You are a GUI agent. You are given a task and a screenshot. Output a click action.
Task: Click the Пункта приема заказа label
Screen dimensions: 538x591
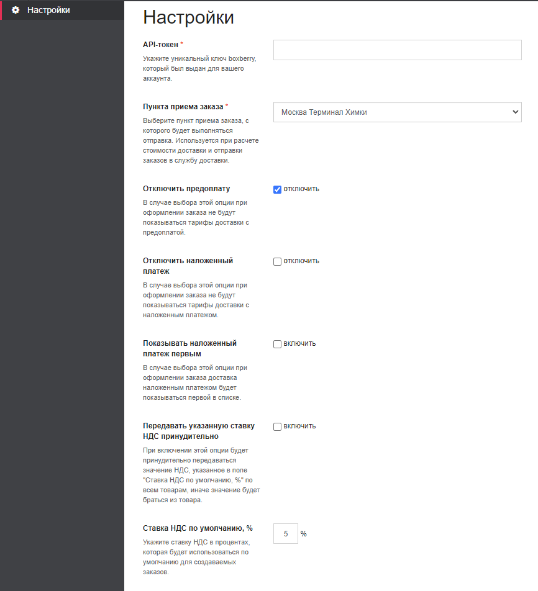183,107
